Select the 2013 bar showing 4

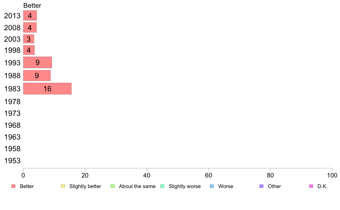tap(30, 16)
